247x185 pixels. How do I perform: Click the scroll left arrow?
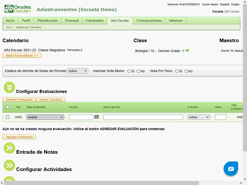coord(2,183)
